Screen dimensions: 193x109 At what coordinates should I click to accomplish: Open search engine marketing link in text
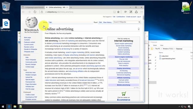click(75, 52)
